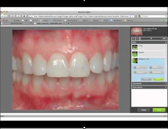Apply the Rotate & Flip changes with the green button
Image resolution: width=168 pixels, height=129 pixels.
point(158,79)
